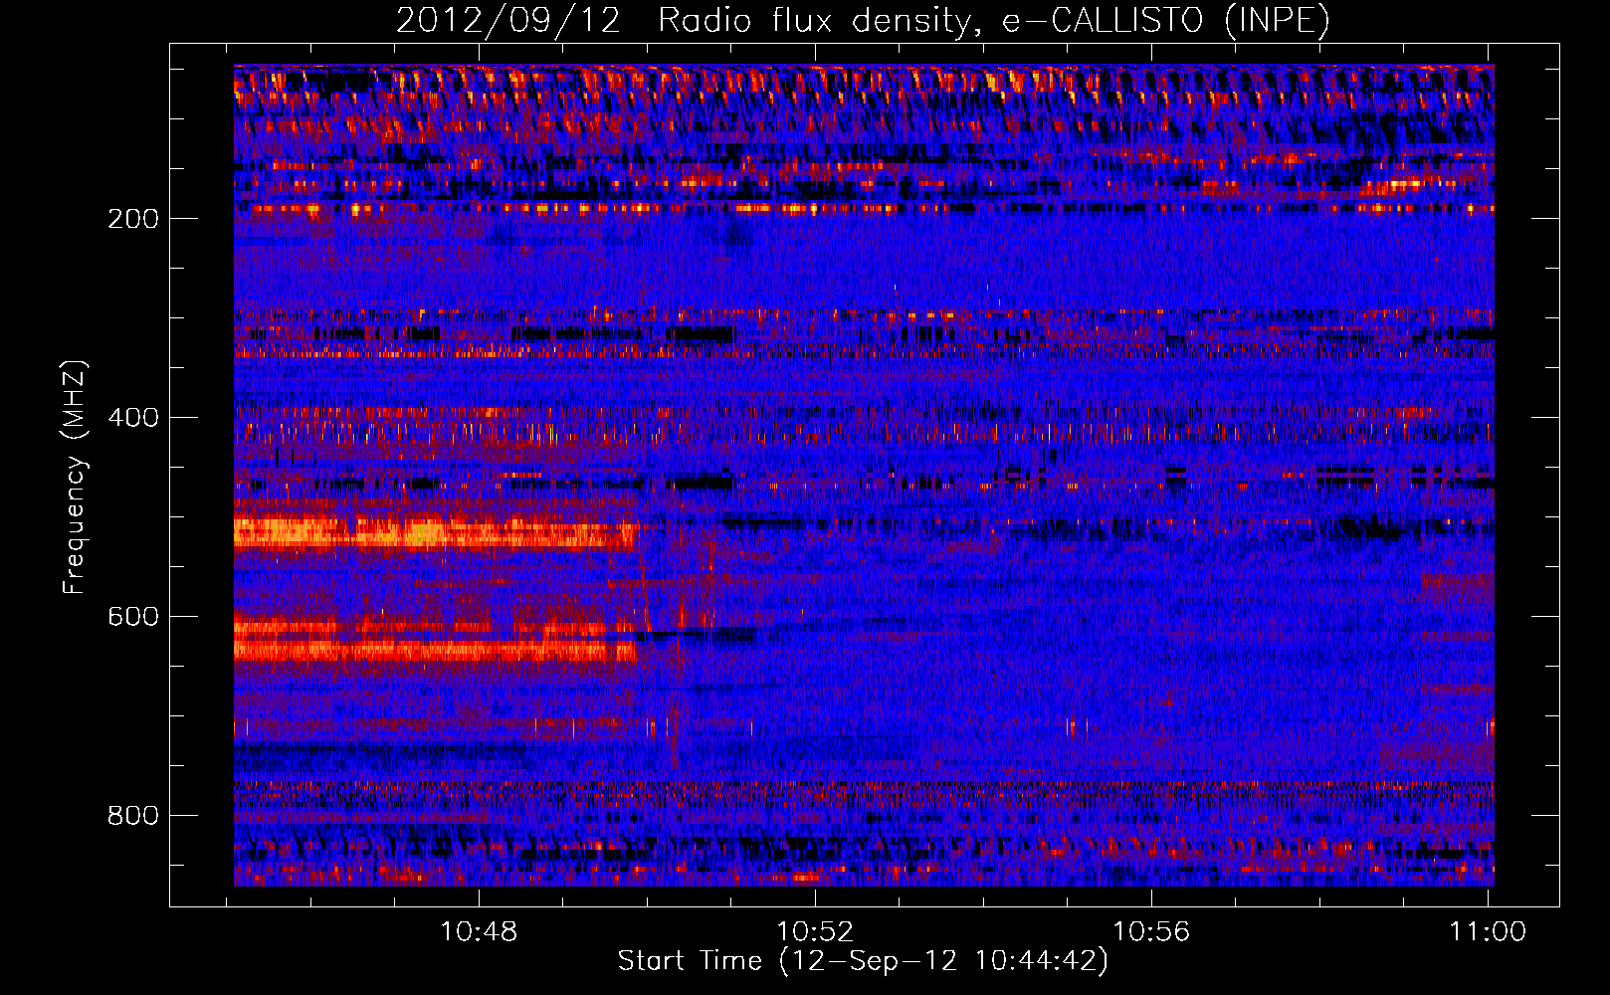
Task: Click the '11:00' time tick label
Action: click(x=1488, y=932)
